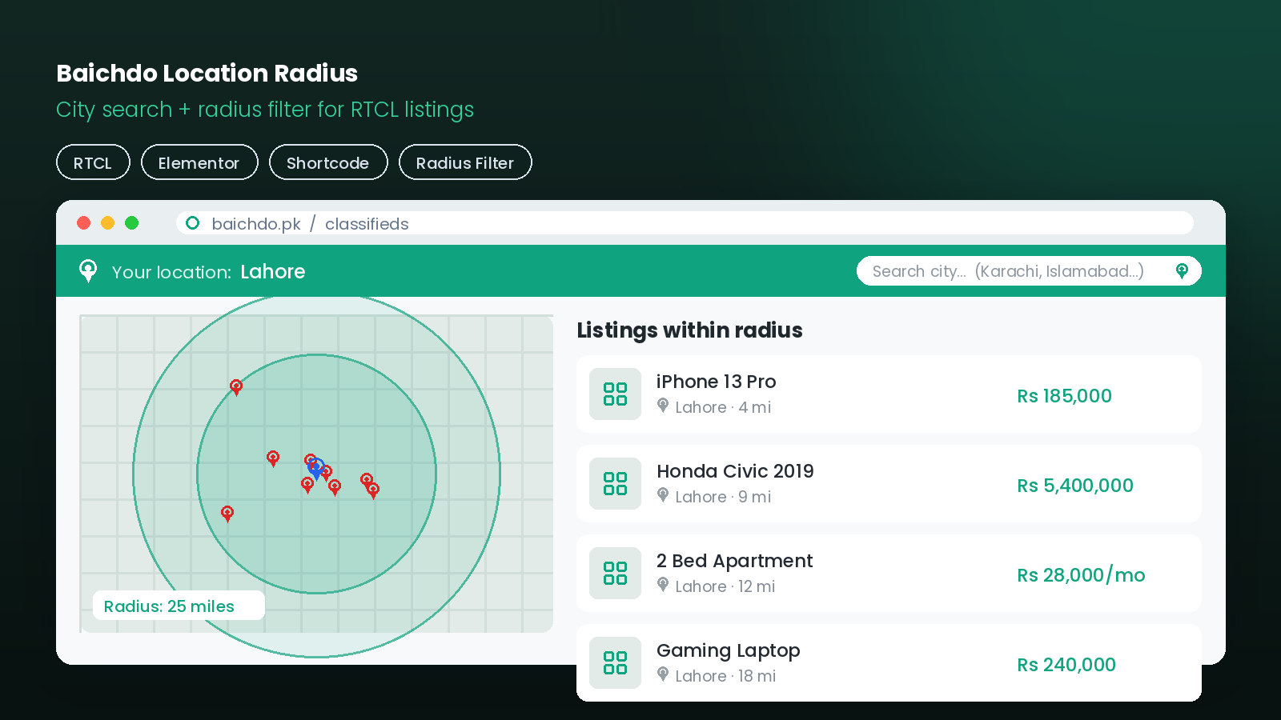Select the Radius Filter tag pill

point(465,162)
